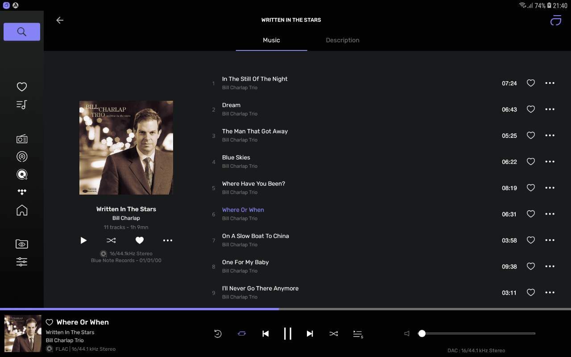This screenshot has width=571, height=357.
Task: Open options for On A Slow Boat To China
Action: (550, 240)
